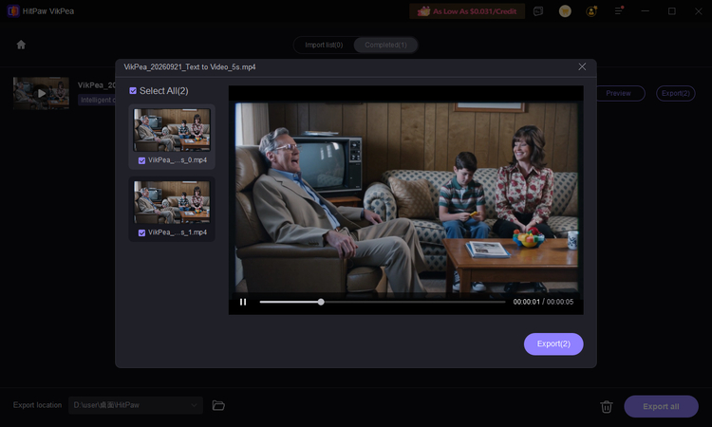Screen dimensions: 712x427
Task: Click the playback position handle
Action: click(x=321, y=302)
